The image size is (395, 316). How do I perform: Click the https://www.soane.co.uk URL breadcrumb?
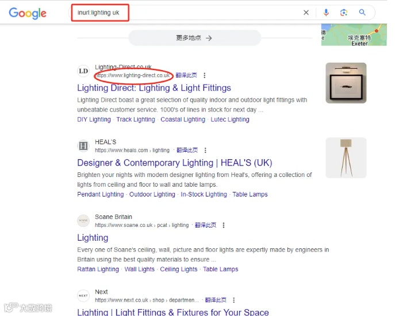click(142, 225)
